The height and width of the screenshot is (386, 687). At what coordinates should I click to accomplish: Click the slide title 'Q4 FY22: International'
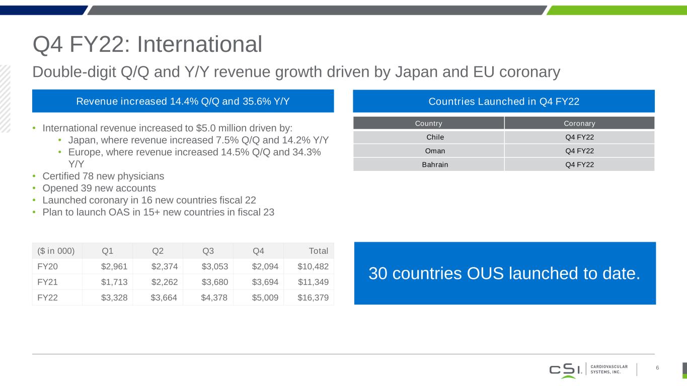(147, 44)
